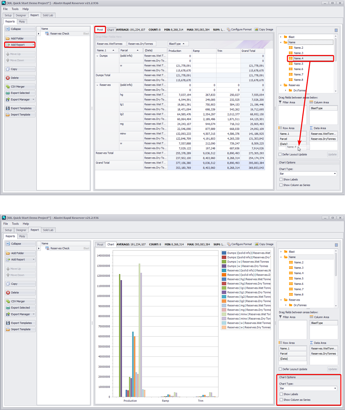Select the Name.4 field in upper window tree
Screen dimensions: 345x410
coord(298,58)
